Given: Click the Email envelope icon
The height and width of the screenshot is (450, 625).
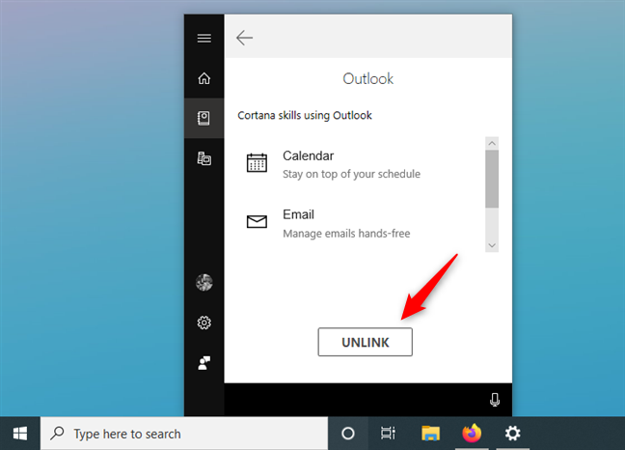Looking at the screenshot, I should [x=257, y=221].
